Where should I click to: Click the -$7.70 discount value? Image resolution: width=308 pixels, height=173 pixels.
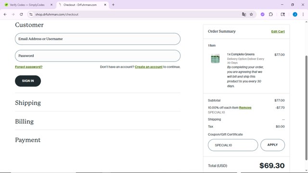280,108
